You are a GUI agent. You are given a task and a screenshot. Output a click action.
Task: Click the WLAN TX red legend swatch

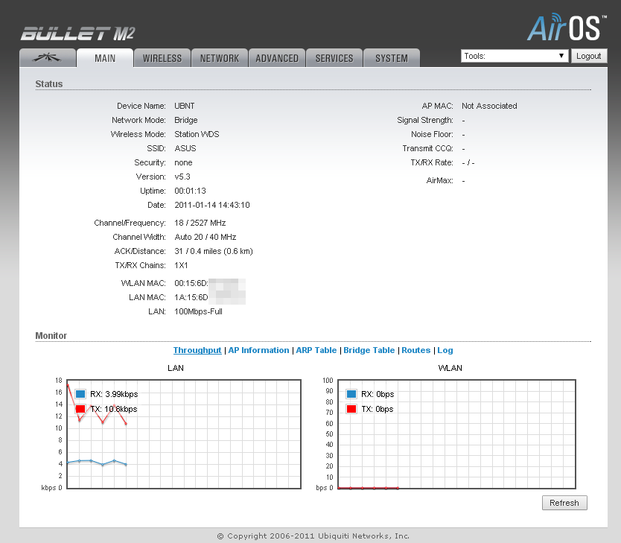[351, 409]
